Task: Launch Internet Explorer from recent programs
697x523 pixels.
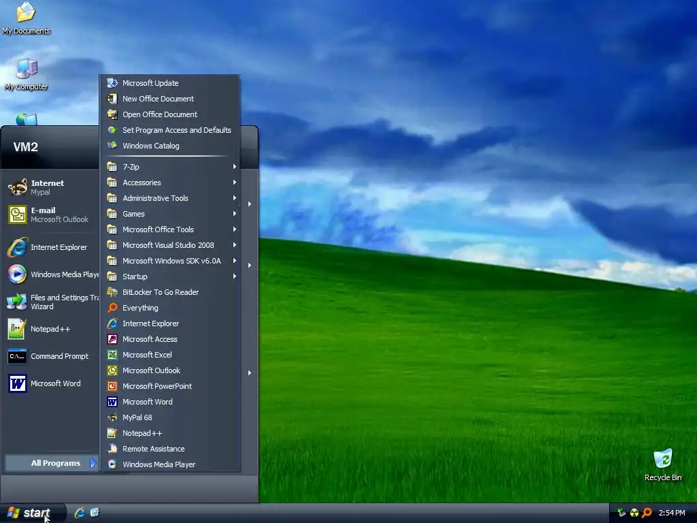Action: coord(51,247)
